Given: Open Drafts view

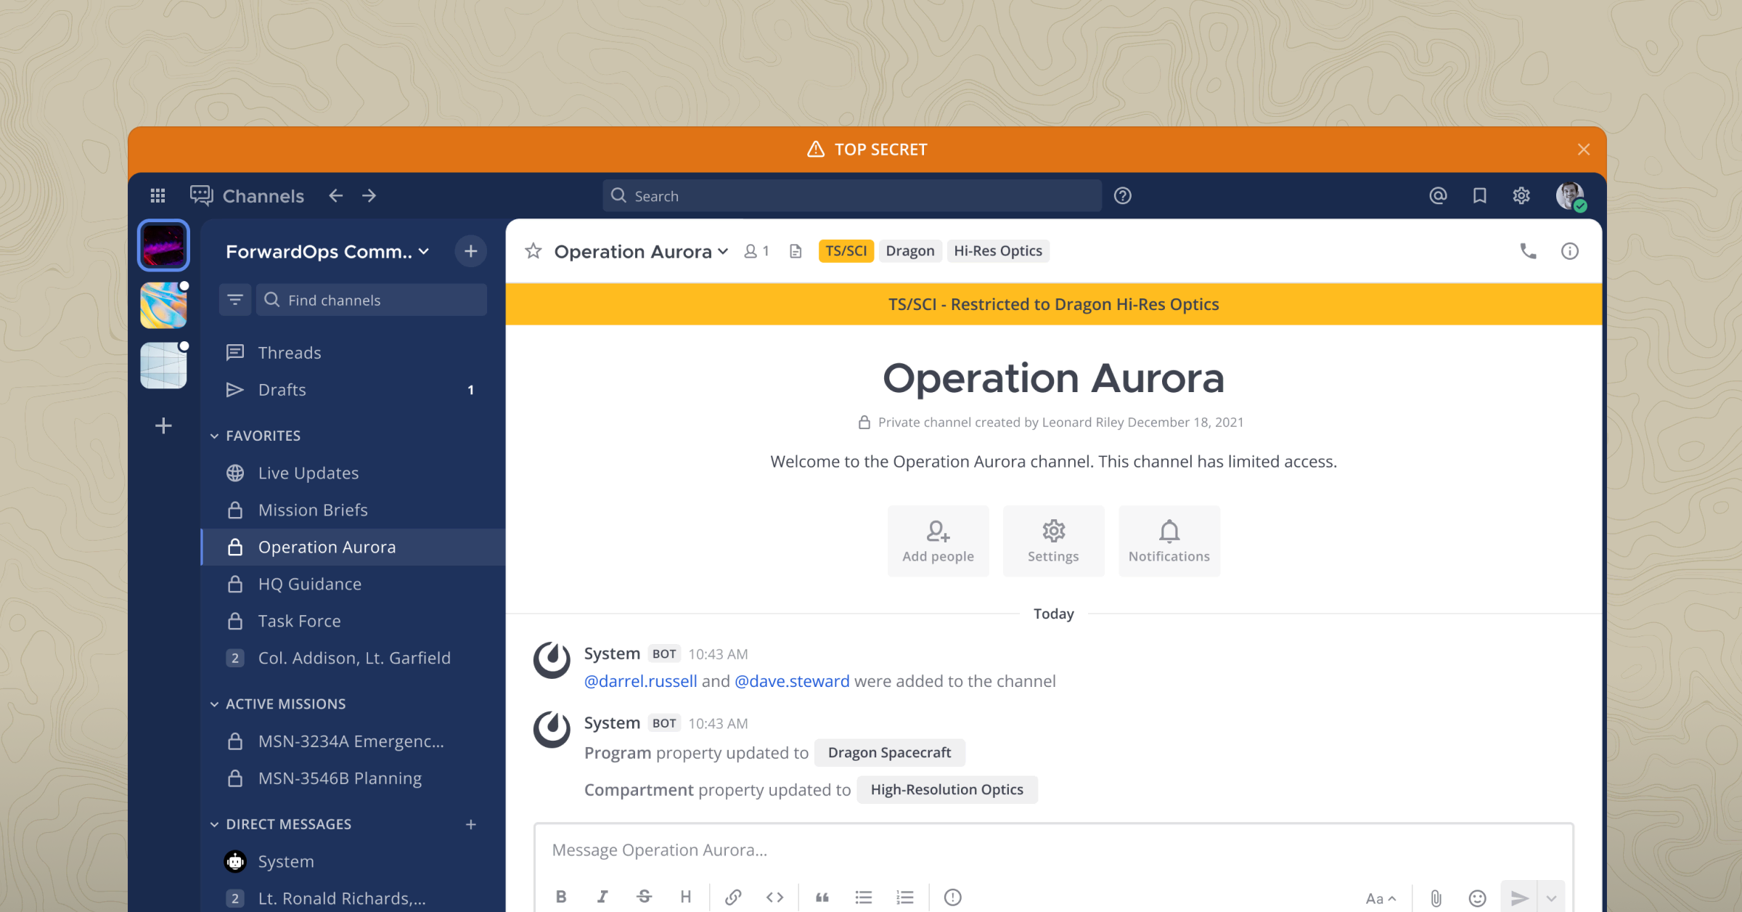Looking at the screenshot, I should [x=353, y=390].
